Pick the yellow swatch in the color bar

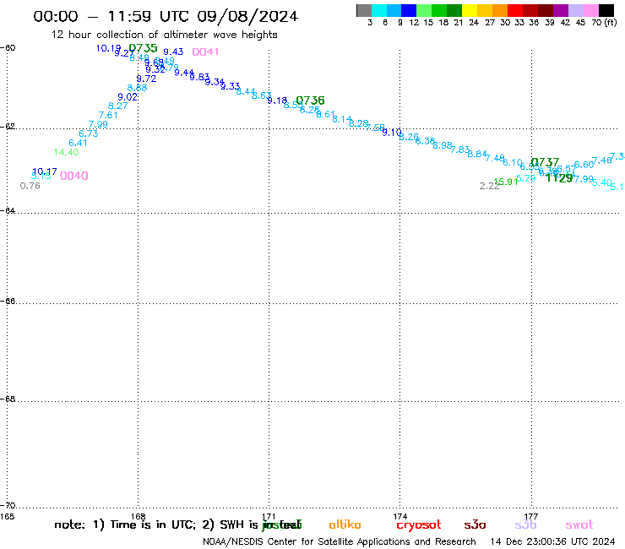click(x=470, y=10)
